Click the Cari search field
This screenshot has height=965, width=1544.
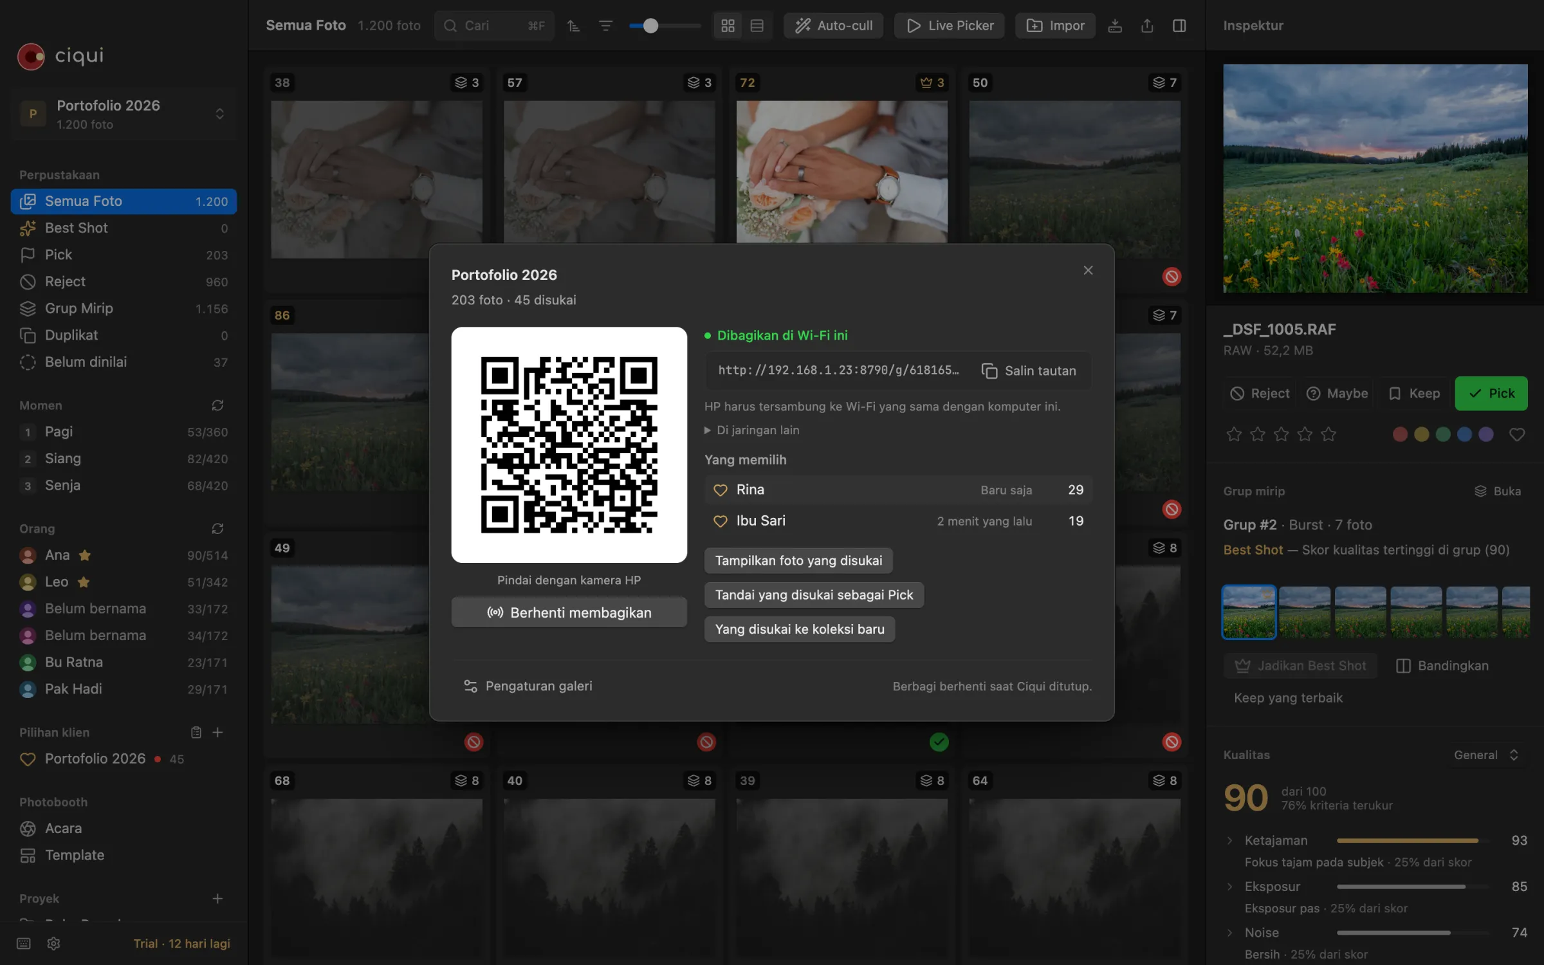pos(493,26)
